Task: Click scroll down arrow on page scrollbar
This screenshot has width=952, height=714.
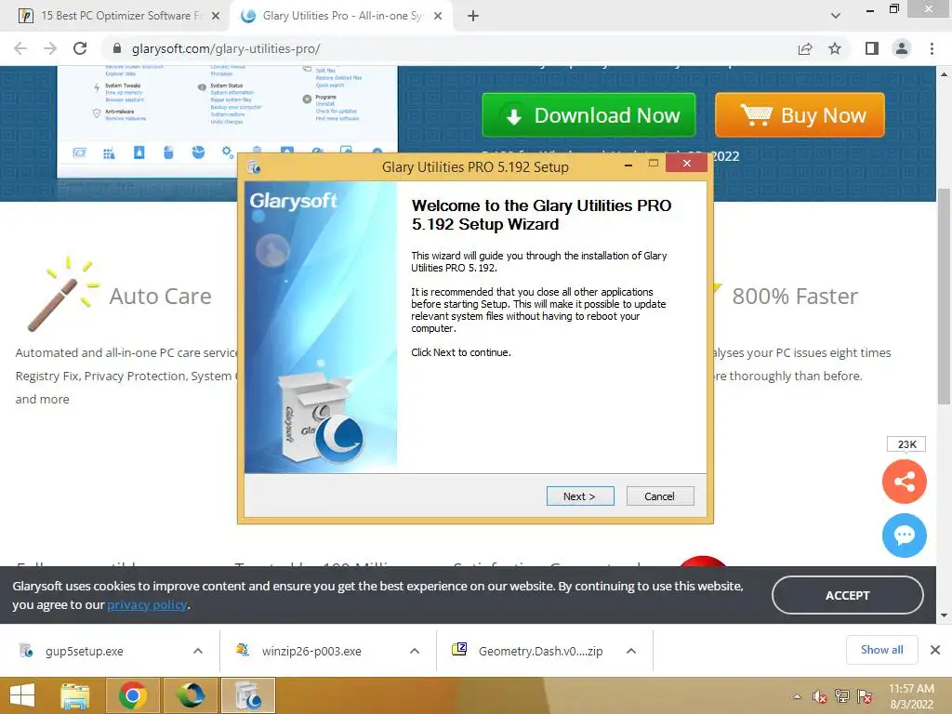Action: click(x=944, y=615)
